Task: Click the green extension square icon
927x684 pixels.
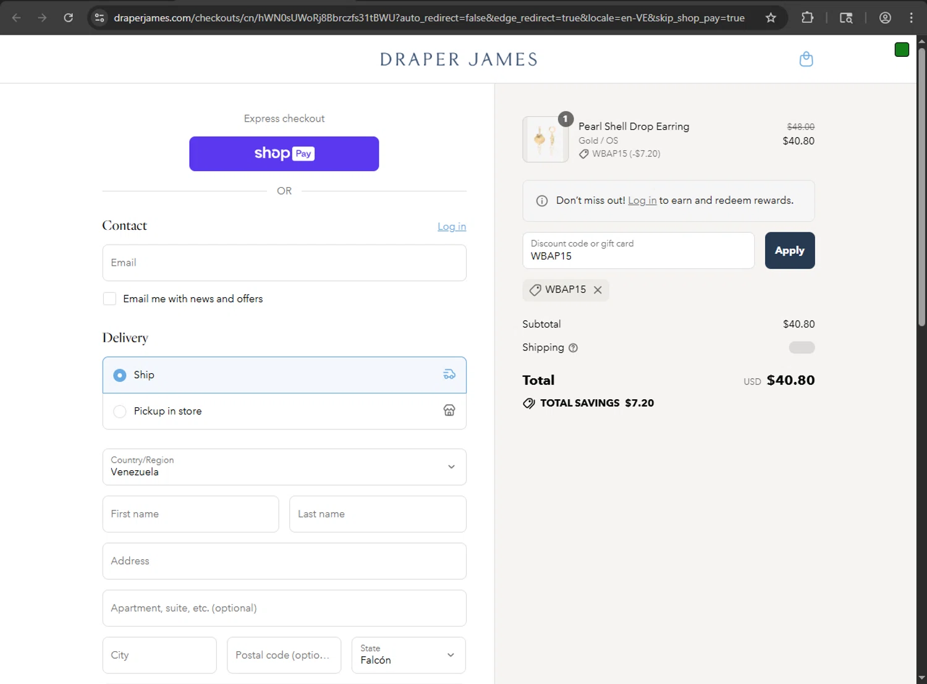Action: pyautogui.click(x=902, y=50)
